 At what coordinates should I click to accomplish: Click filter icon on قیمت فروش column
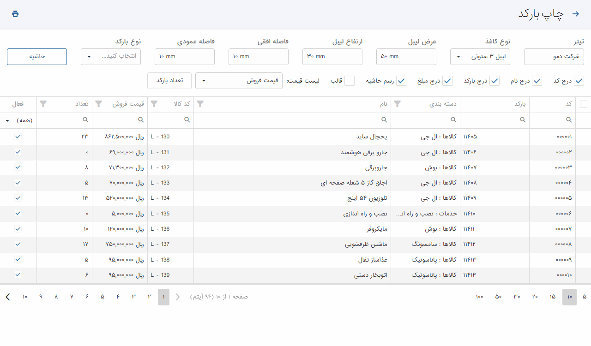tap(98, 104)
